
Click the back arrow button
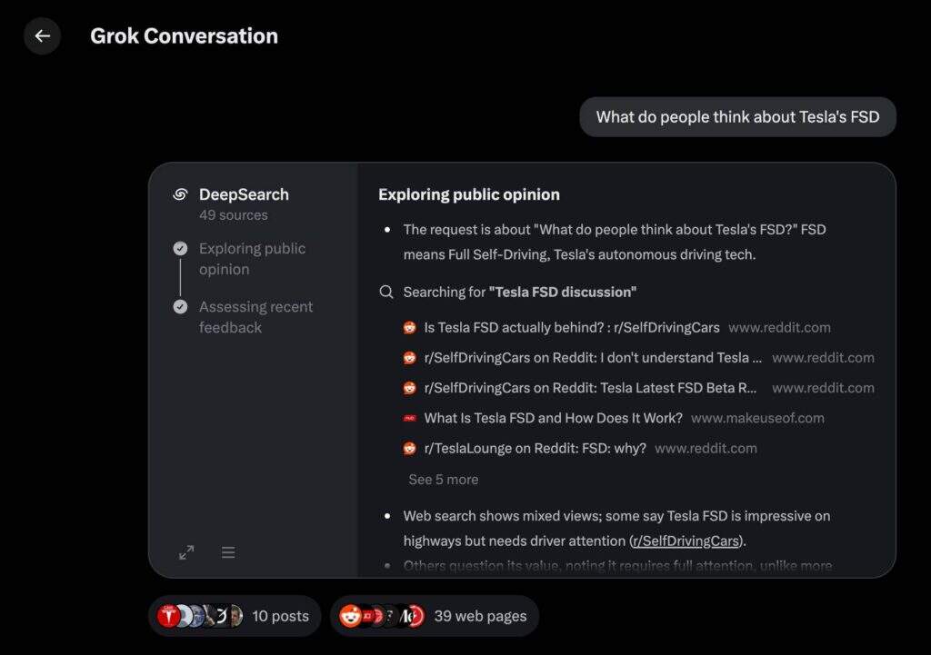[42, 36]
